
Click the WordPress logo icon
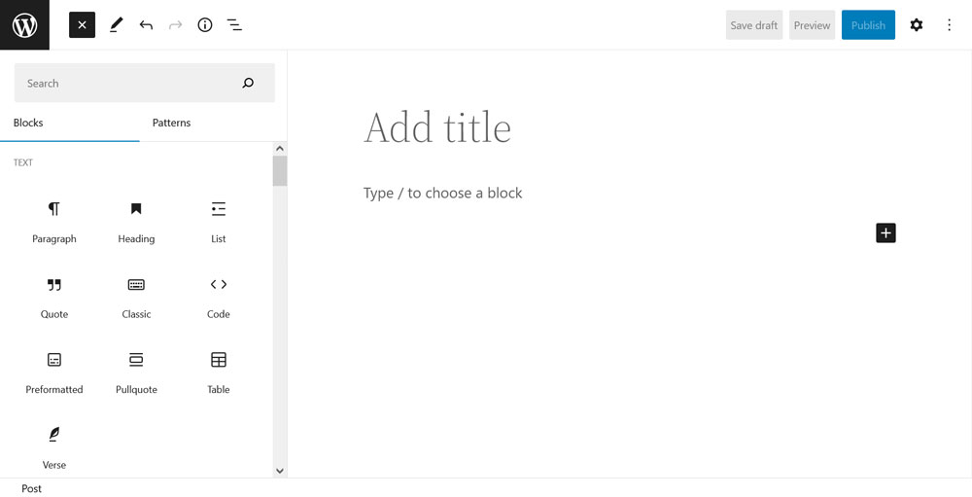tap(24, 25)
